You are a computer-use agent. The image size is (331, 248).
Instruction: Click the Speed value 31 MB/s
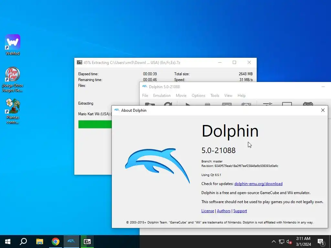[x=246, y=80]
